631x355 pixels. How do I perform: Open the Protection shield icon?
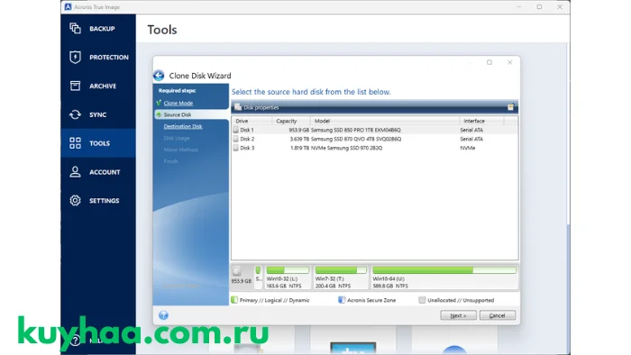[x=75, y=57]
